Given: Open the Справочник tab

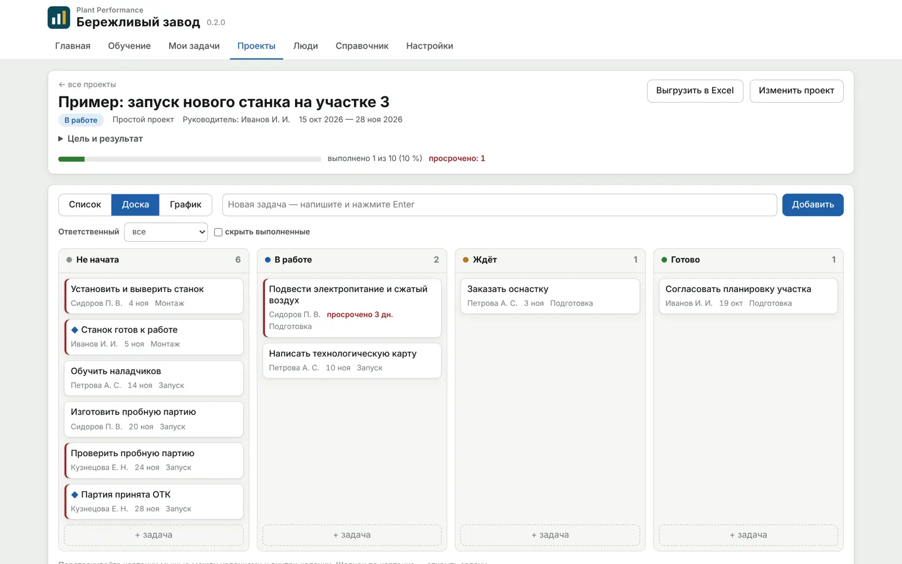Looking at the screenshot, I should coord(362,46).
